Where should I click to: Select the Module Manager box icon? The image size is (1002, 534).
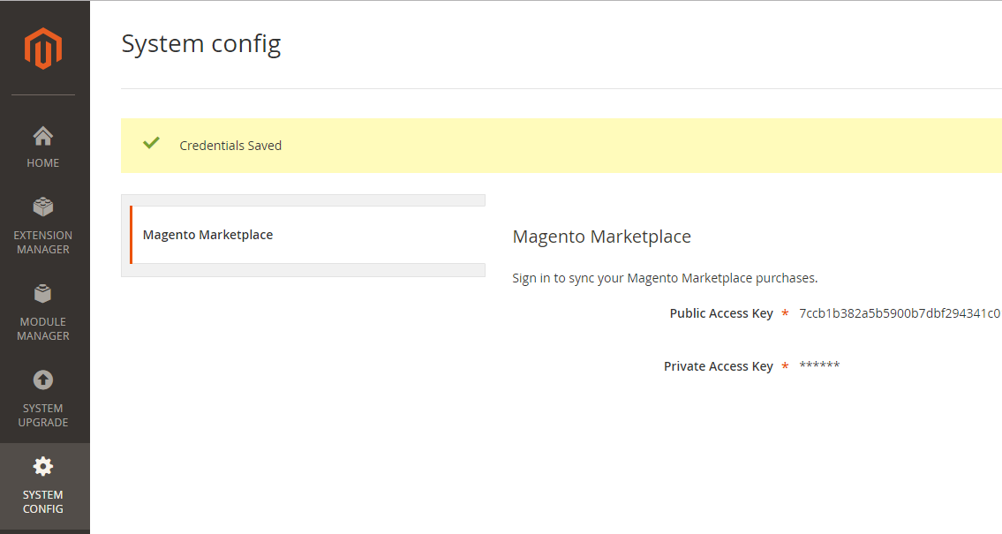pos(43,293)
